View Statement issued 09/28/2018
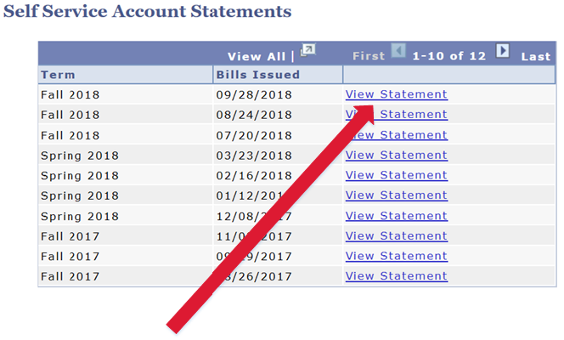Image resolution: width=564 pixels, height=340 pixels. [396, 94]
